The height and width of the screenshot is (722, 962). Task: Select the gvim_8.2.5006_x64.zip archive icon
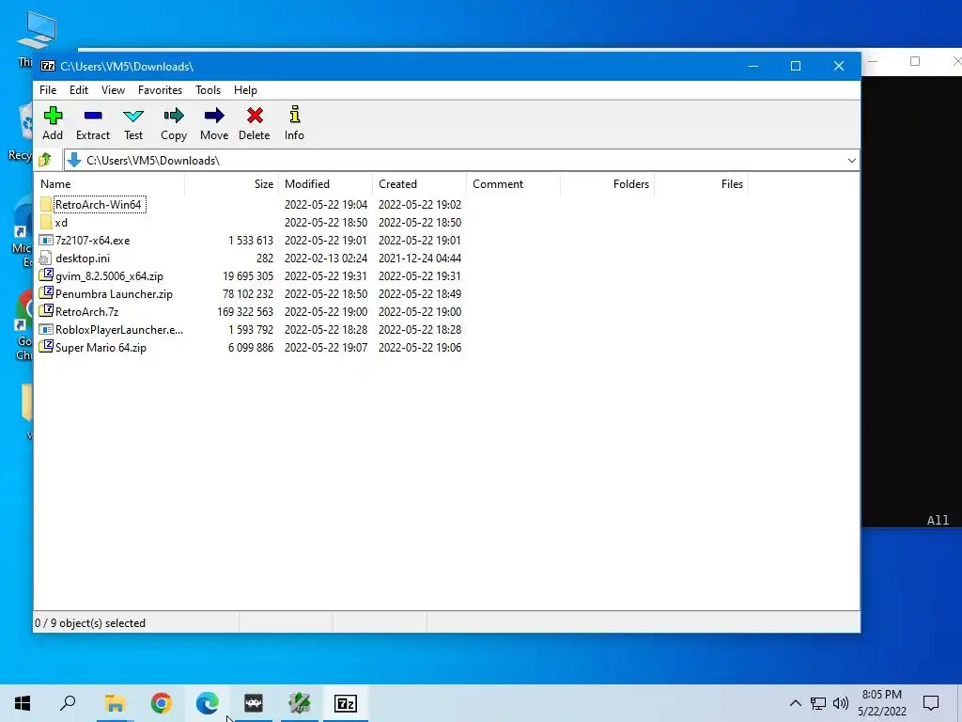[x=46, y=275]
